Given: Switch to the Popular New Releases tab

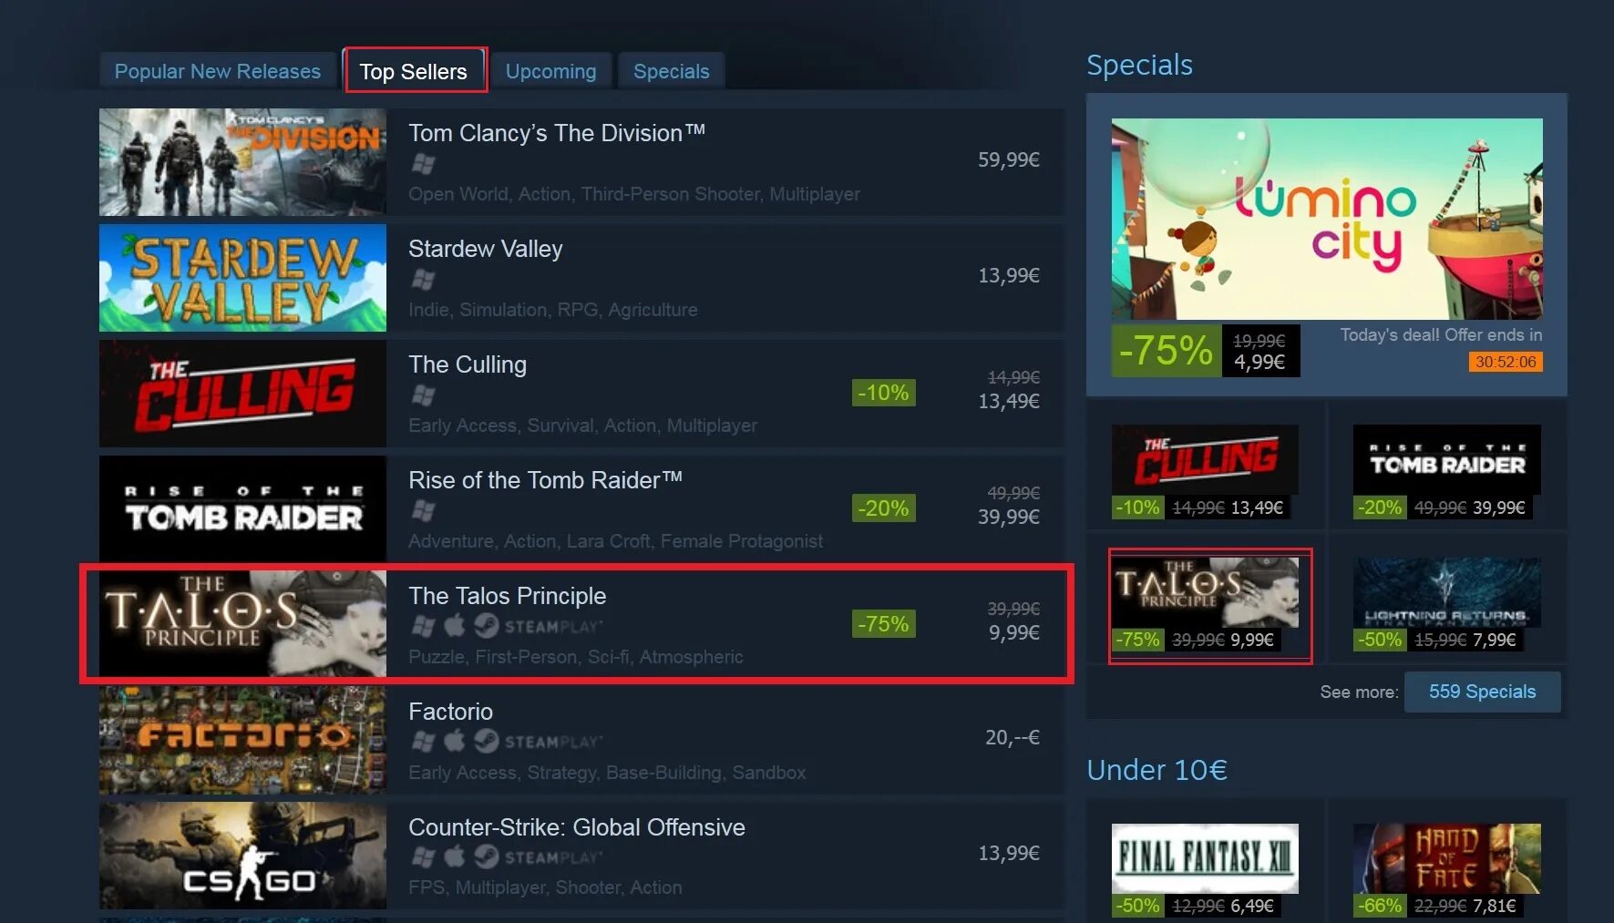Looking at the screenshot, I should pyautogui.click(x=218, y=71).
